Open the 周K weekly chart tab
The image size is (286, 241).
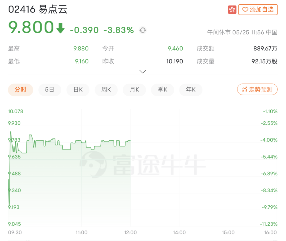click(106, 90)
